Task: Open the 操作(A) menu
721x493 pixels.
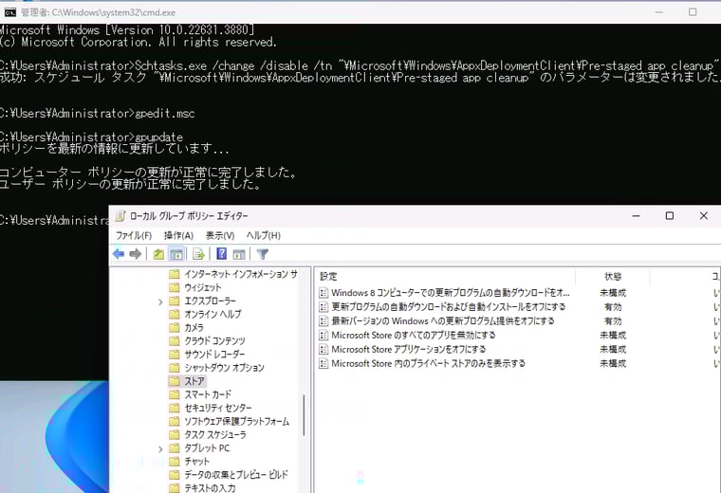Action: tap(178, 236)
